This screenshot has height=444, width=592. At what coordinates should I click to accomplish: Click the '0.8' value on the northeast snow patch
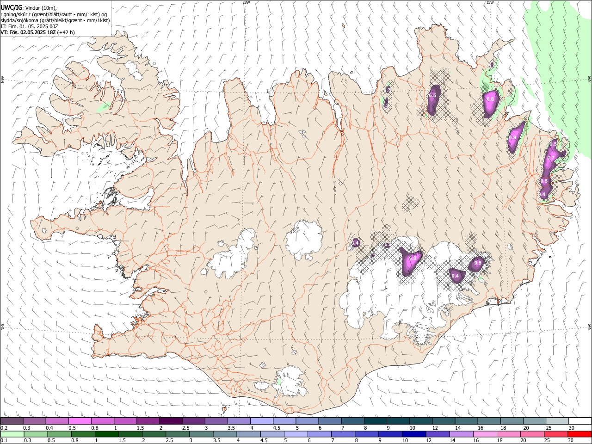pos(491,99)
